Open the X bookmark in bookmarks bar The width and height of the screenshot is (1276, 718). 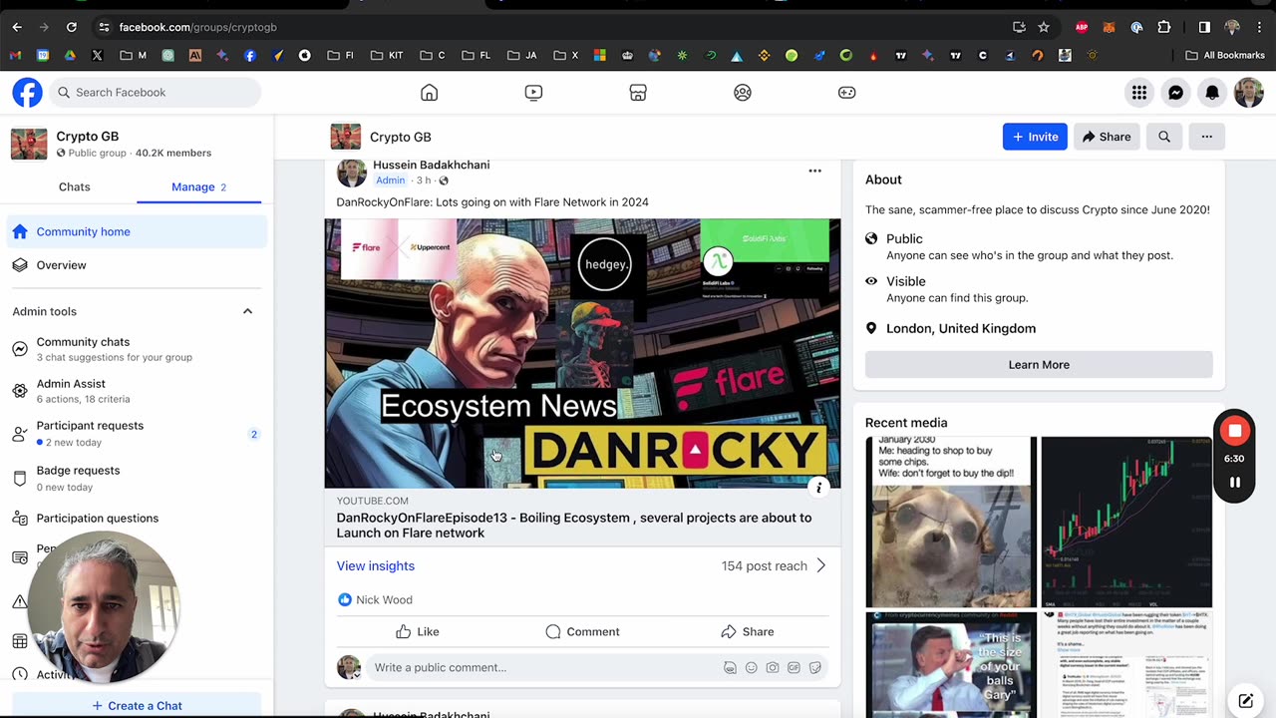[x=97, y=55]
